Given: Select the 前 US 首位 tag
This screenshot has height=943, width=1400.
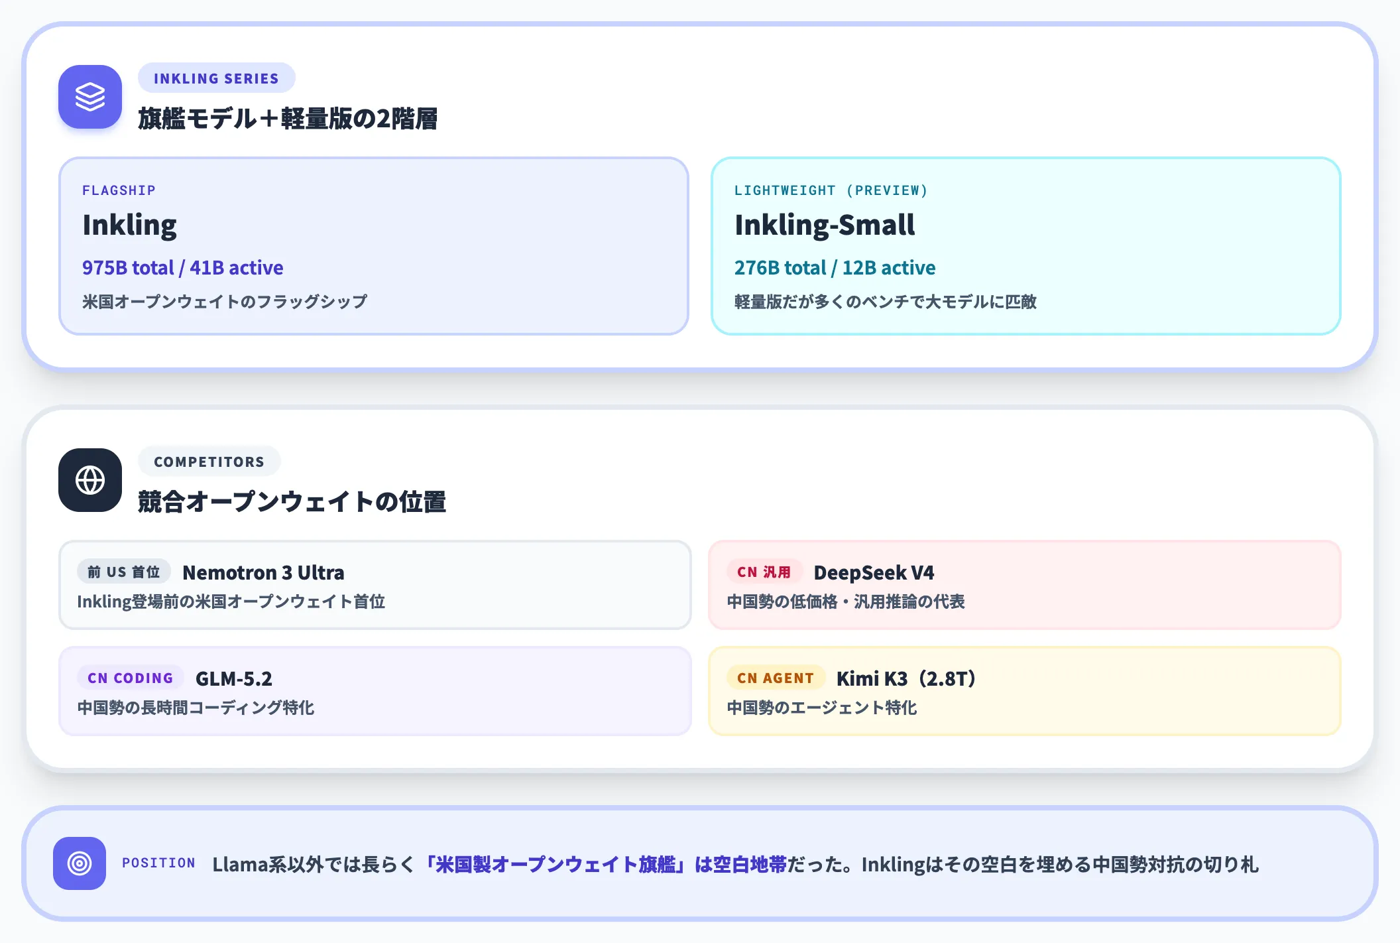Looking at the screenshot, I should coord(124,572).
